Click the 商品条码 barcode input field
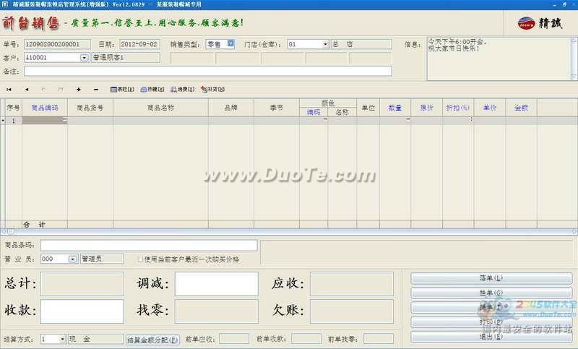Viewport: 578px width, 349px height. pos(149,245)
